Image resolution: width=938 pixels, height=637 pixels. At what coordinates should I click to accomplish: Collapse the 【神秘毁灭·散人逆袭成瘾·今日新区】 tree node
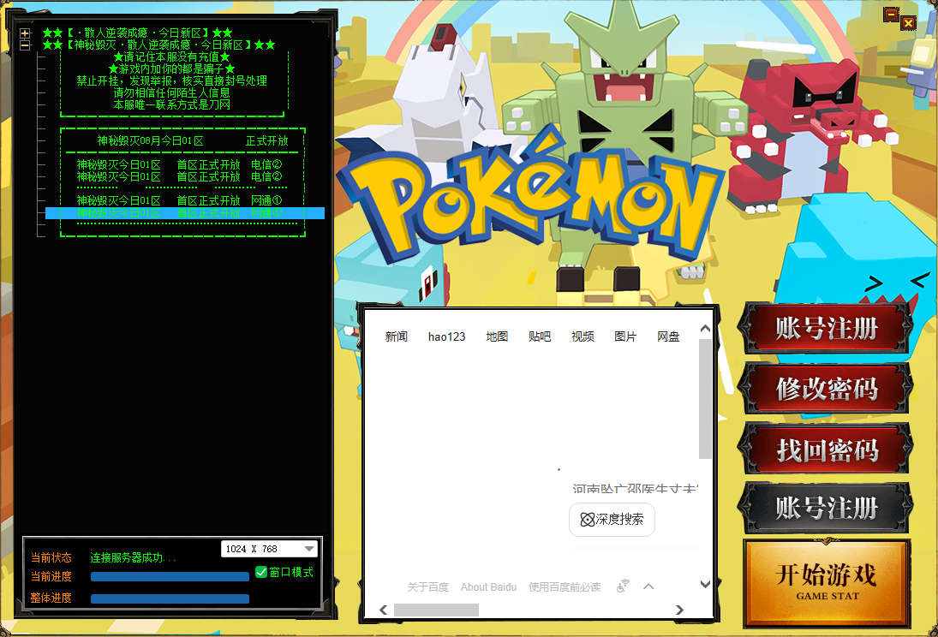point(25,45)
